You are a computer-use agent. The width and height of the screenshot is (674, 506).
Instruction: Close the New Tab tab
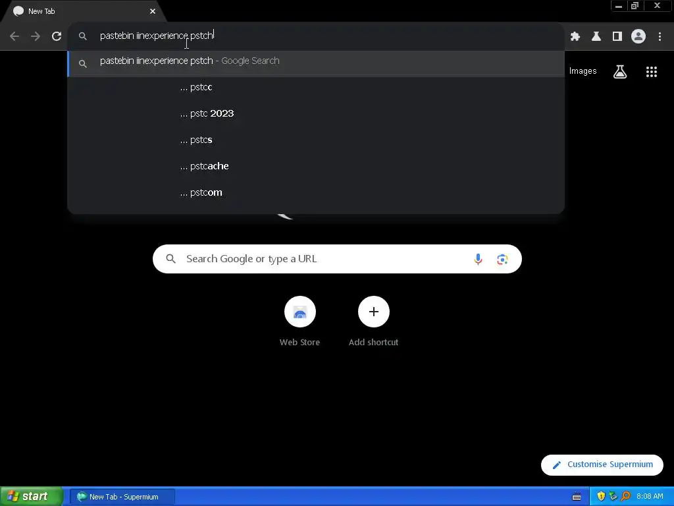coord(153,11)
